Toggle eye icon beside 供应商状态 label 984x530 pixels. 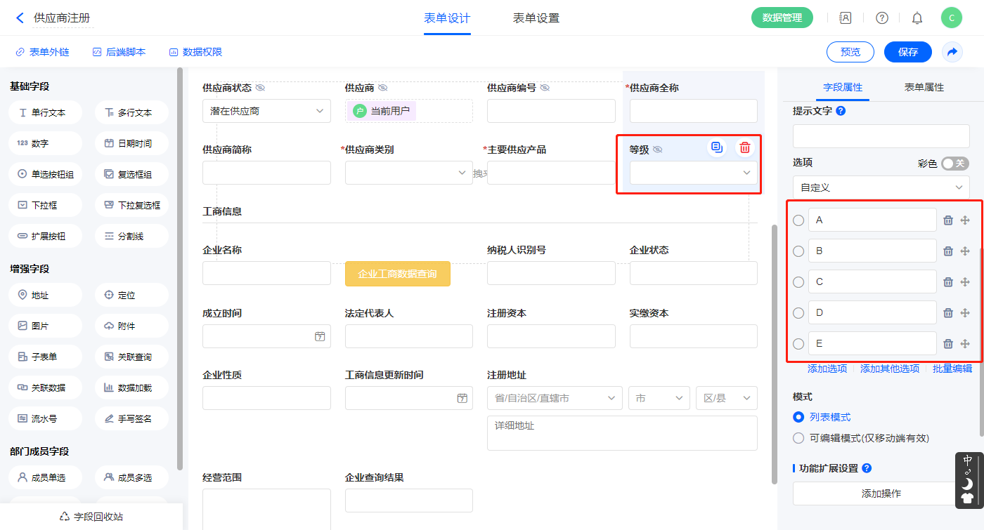click(260, 88)
